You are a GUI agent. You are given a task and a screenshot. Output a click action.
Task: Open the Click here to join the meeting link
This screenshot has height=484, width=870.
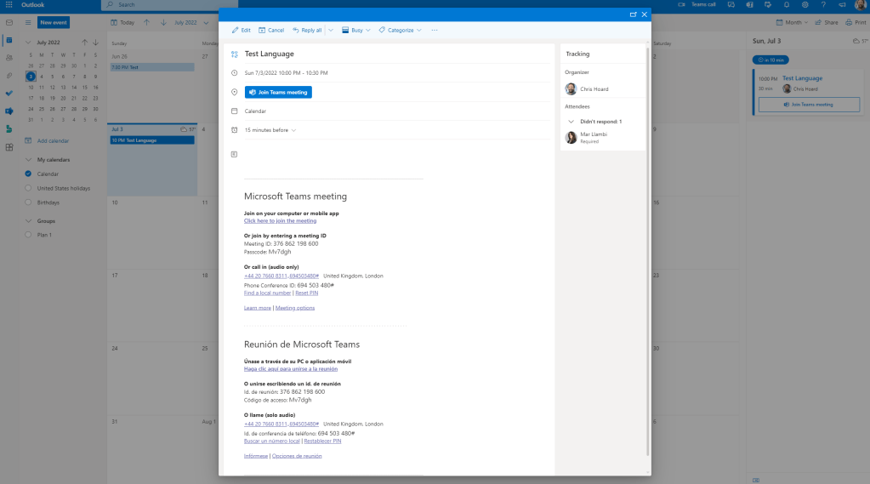coord(280,220)
